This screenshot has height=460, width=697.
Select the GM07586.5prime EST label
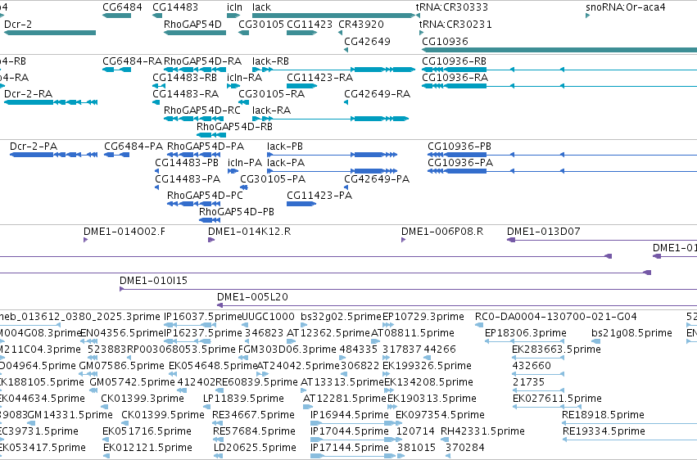(x=121, y=367)
